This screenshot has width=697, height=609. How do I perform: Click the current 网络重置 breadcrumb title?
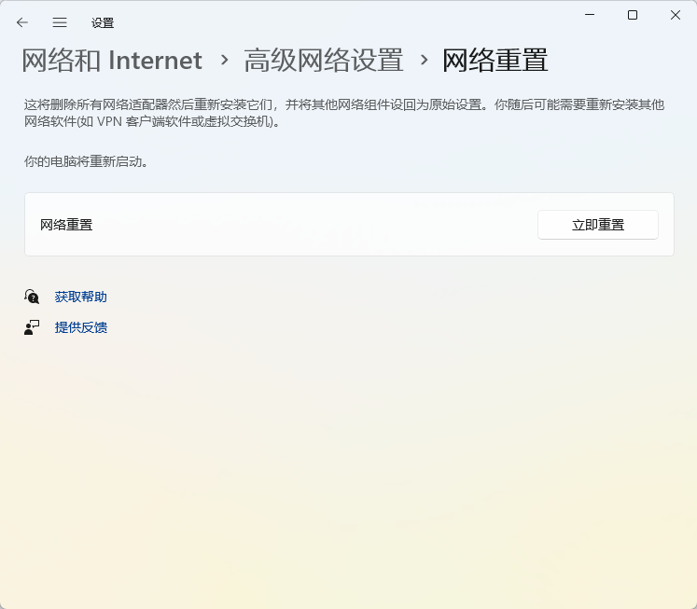pos(495,61)
